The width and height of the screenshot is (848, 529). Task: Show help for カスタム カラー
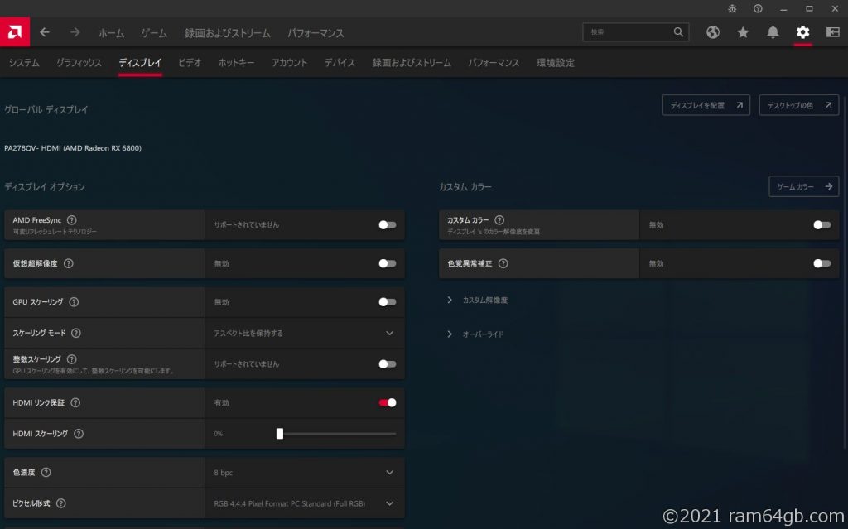pyautogui.click(x=499, y=220)
